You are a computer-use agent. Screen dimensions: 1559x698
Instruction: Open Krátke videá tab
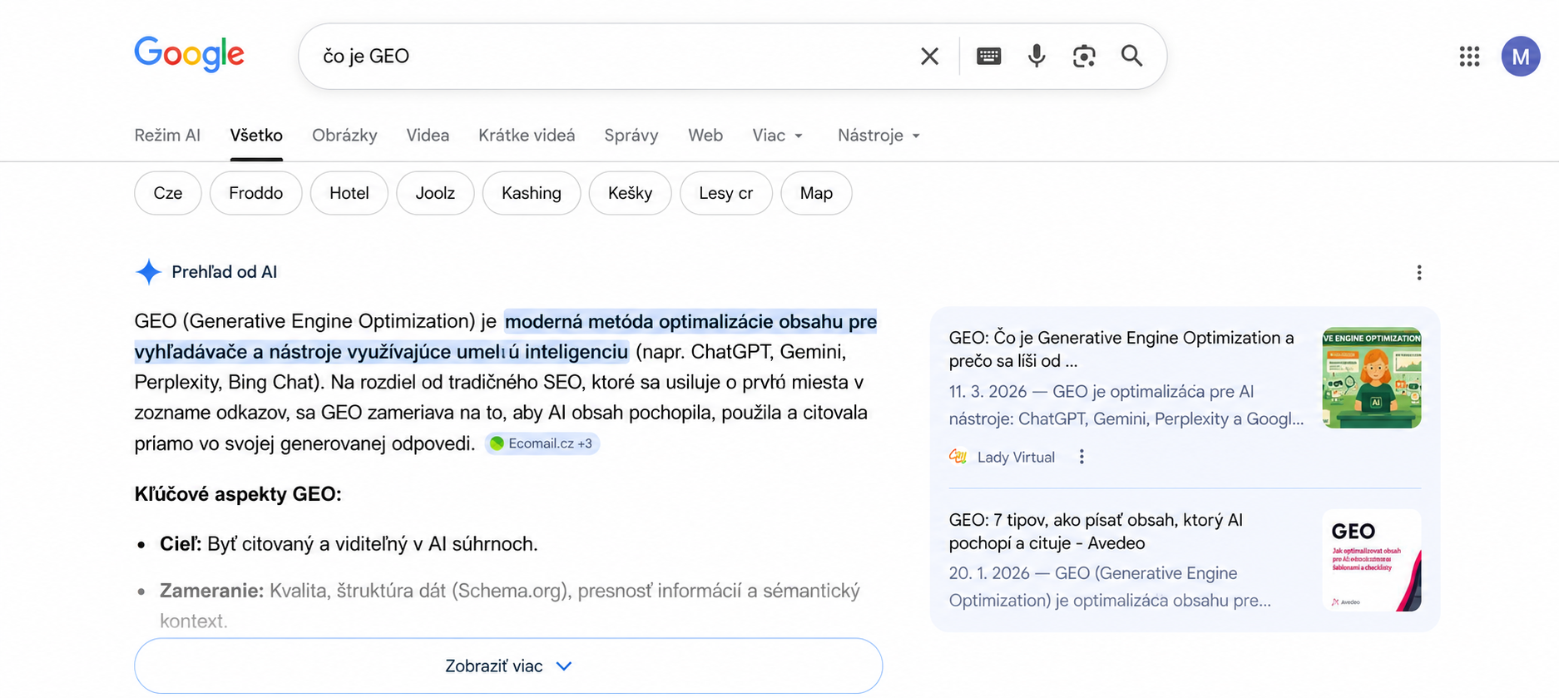[x=527, y=135]
